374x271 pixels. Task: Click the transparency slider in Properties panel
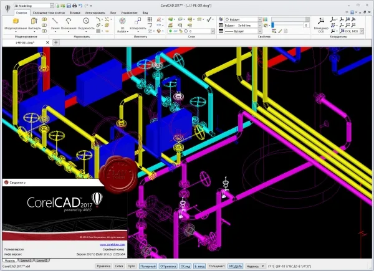tap(287, 25)
